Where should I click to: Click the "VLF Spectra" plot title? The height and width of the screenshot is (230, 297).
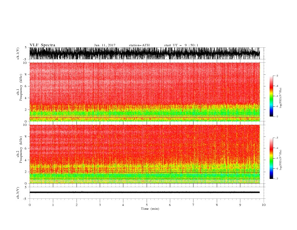[x=42, y=45]
